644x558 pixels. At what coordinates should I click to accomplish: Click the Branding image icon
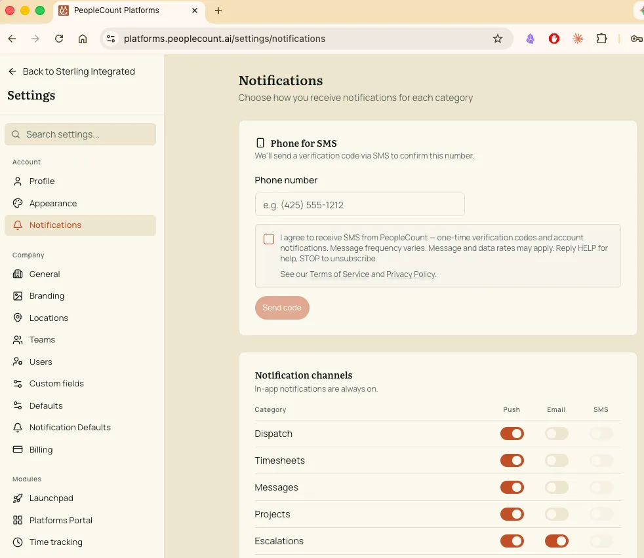coord(18,296)
